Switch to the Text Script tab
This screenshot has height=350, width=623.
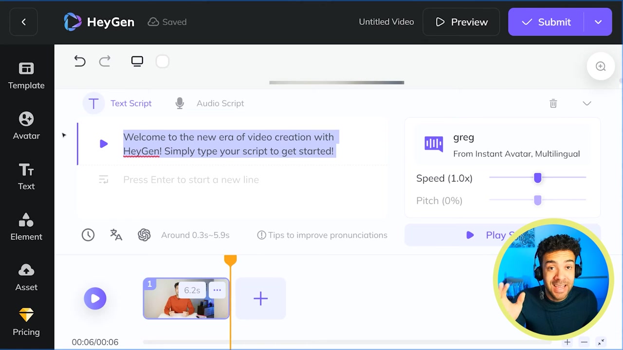[x=117, y=103]
